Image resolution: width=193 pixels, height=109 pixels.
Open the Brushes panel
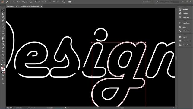coord(184,9)
